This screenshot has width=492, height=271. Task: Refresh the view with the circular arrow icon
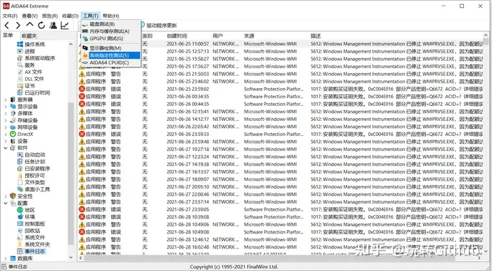[x=42, y=25]
